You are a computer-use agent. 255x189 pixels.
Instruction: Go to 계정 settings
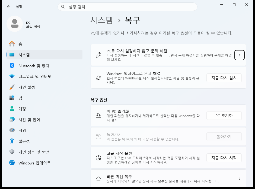(x=44, y=109)
